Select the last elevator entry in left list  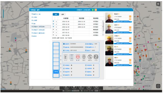pos(35,36)
